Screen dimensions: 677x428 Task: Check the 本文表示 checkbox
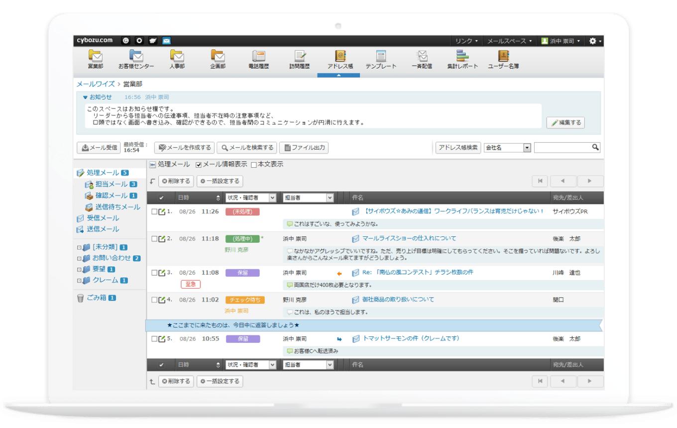253,165
